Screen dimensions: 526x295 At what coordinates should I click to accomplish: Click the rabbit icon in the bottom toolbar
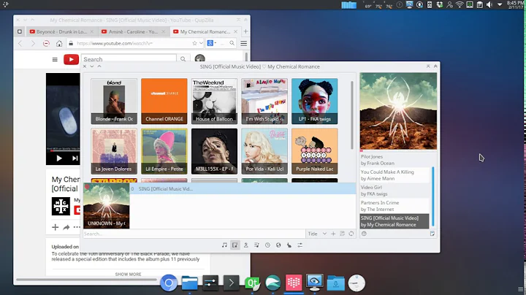pyautogui.click(x=289, y=245)
